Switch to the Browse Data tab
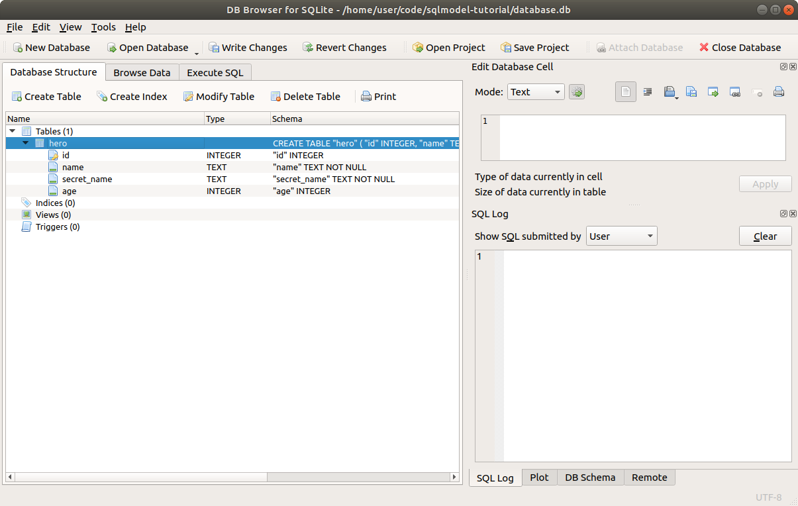 [x=142, y=73]
